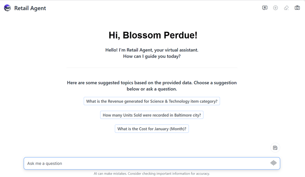Image resolution: width=305 pixels, height=177 pixels.
Task: Click the "Hi, Blossom Perdue!" greeting heading
Action: point(153,35)
